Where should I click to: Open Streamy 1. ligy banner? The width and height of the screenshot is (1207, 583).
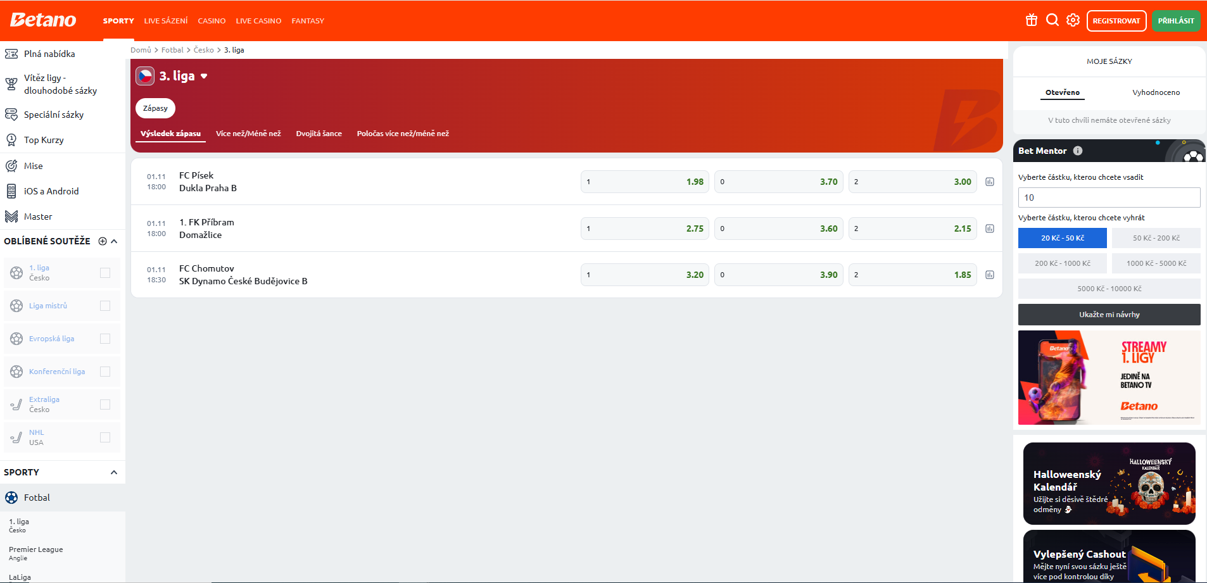[1109, 378]
